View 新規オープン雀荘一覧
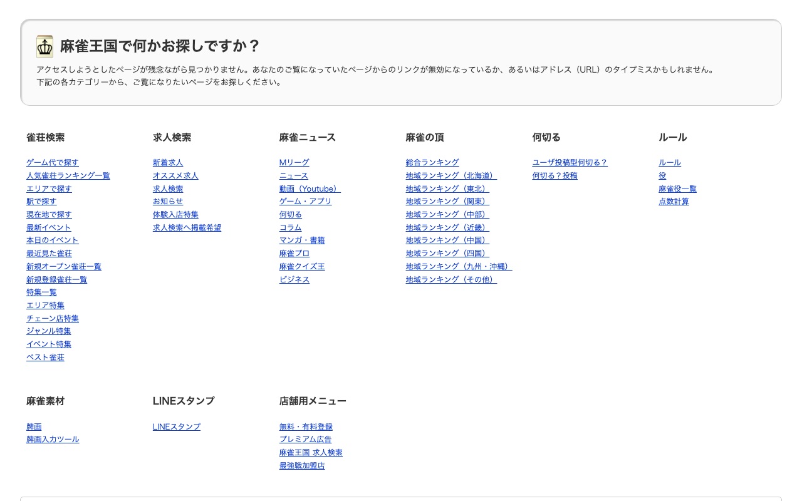 [63, 266]
